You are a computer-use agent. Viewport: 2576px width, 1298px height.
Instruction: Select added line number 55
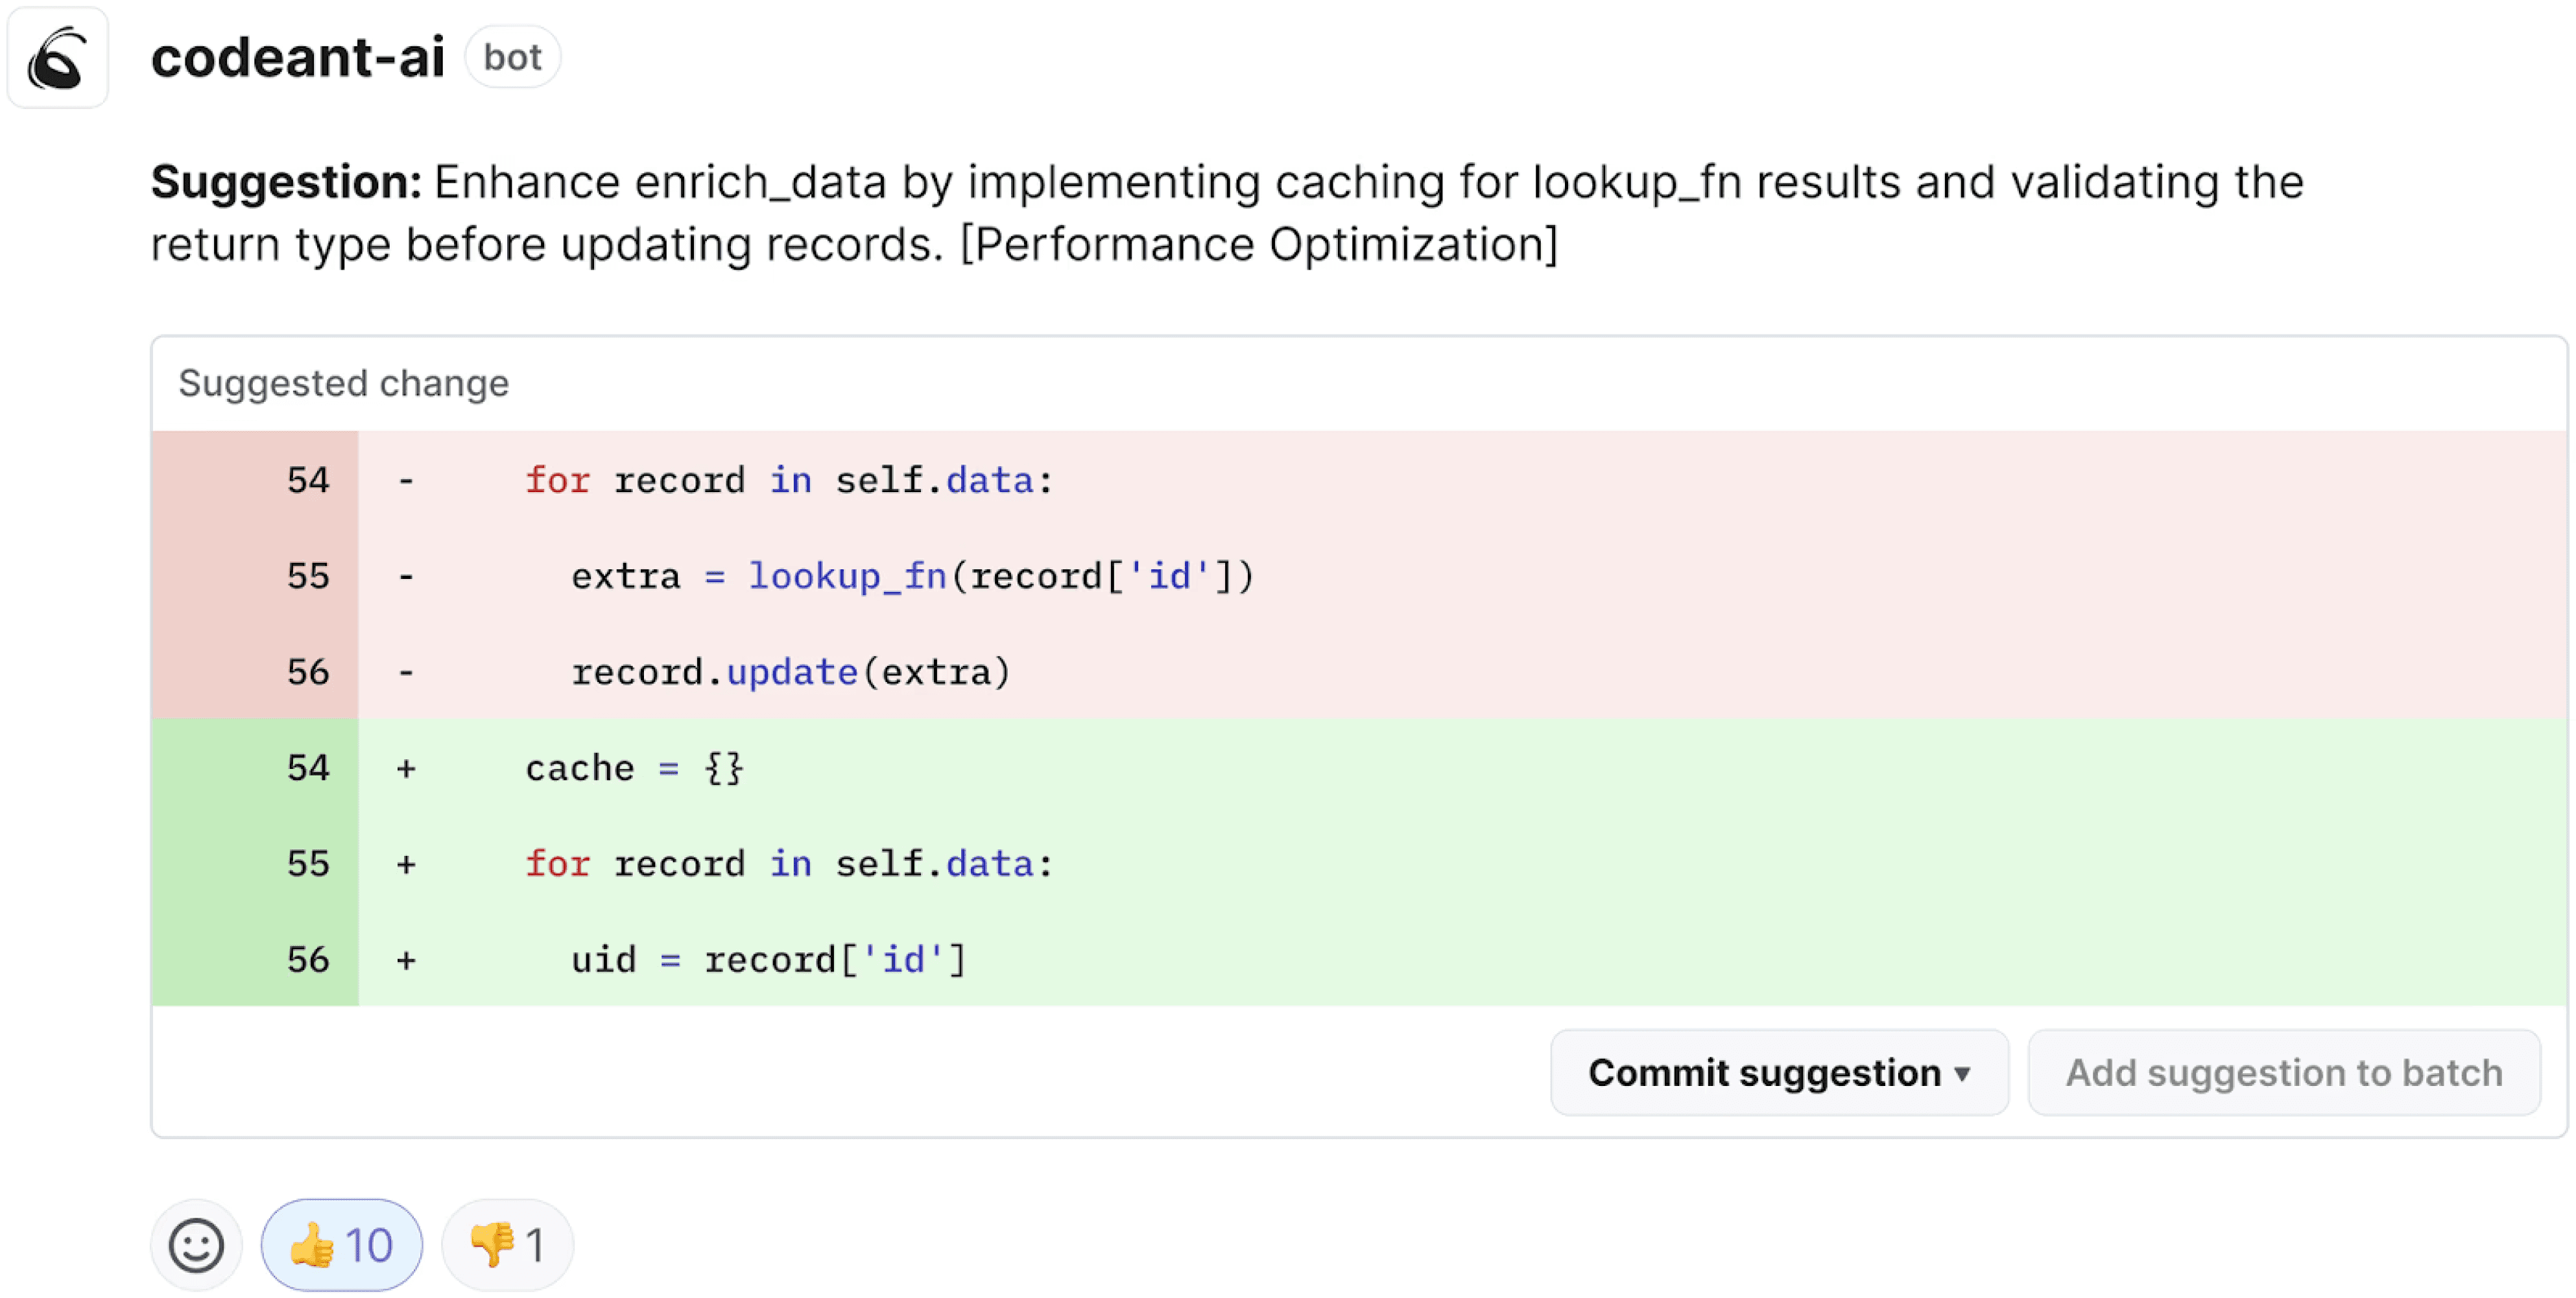[307, 864]
